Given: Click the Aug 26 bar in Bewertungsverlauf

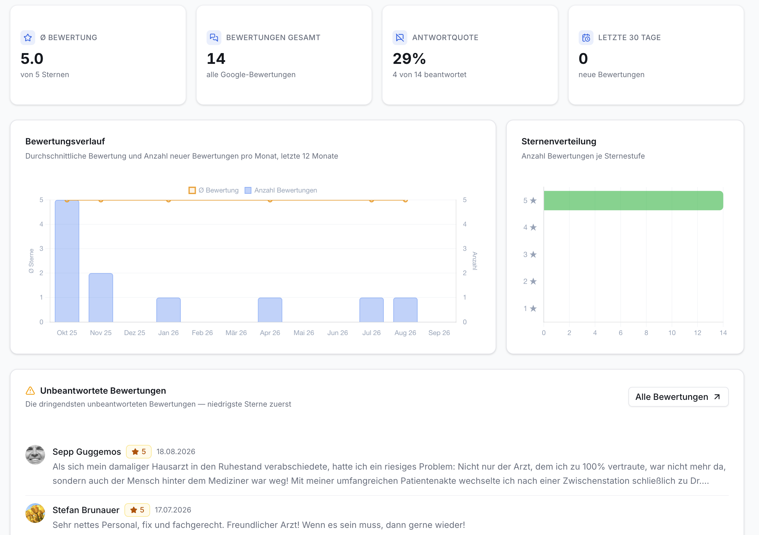Looking at the screenshot, I should (405, 310).
